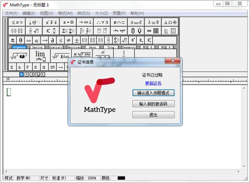Click the black color swatch in status bar
Screen dimensions: 250x183
(x=121, y=178)
